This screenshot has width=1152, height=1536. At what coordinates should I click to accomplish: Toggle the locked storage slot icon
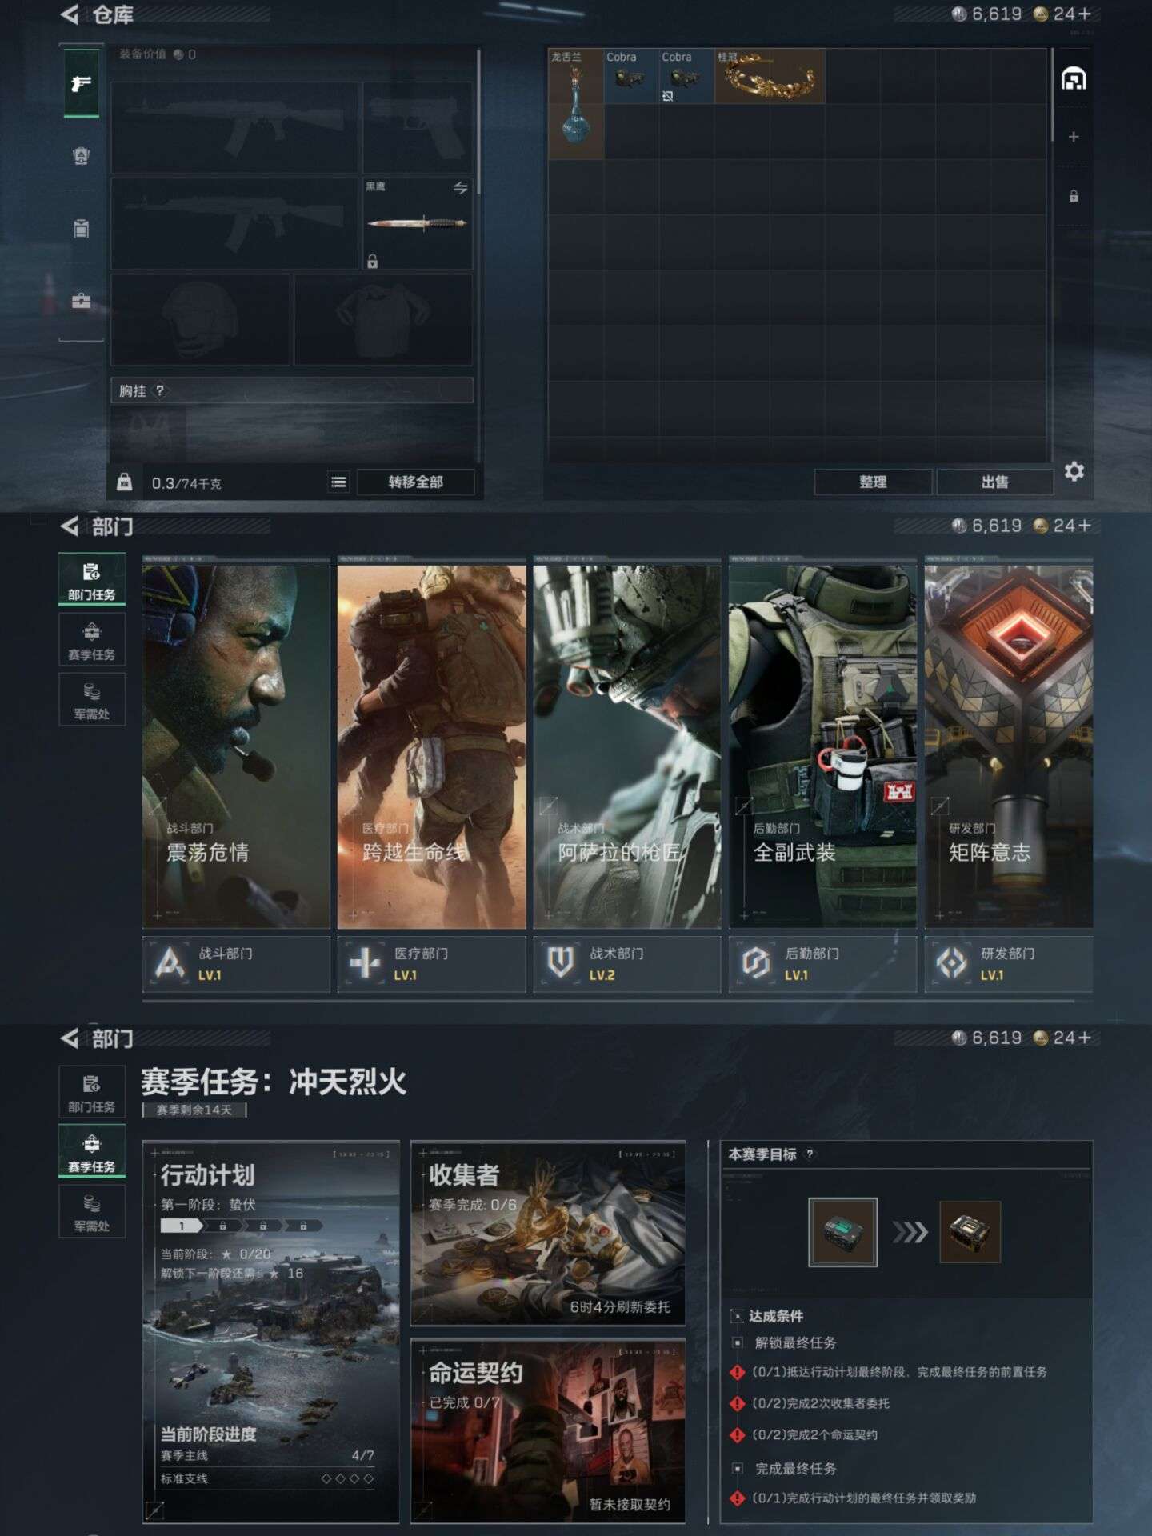click(1074, 196)
